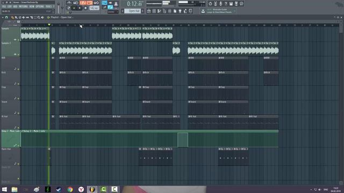This screenshot has width=344, height=193.
Task: Open the Playlist - Open Hat title dropdown
Action: [x=61, y=17]
